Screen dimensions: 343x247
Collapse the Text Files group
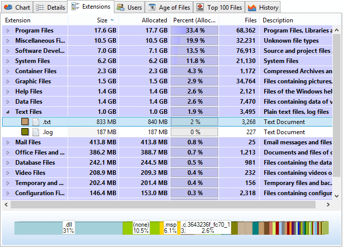click(8, 112)
